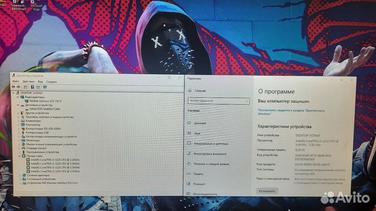
Task: Open Звук settings page
Action: (197, 133)
